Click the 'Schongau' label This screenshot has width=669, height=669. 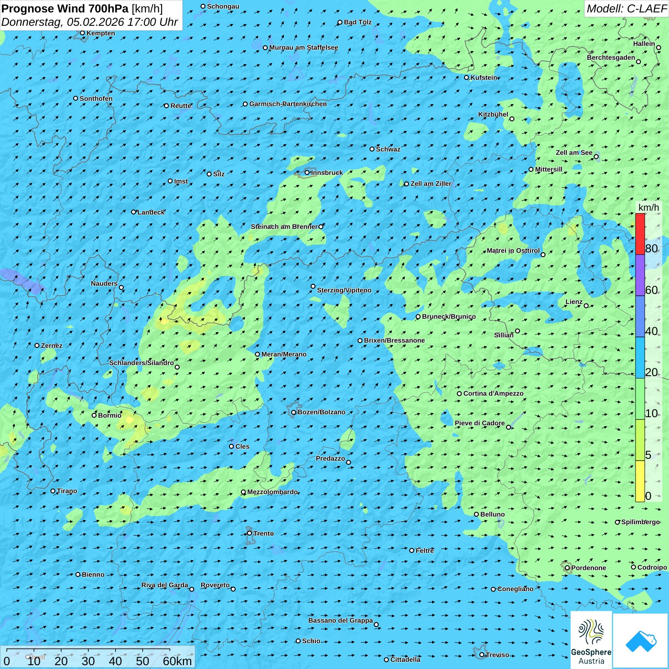[x=223, y=6]
